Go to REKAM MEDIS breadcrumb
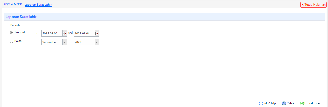328x107 pixels. coord(13,5)
